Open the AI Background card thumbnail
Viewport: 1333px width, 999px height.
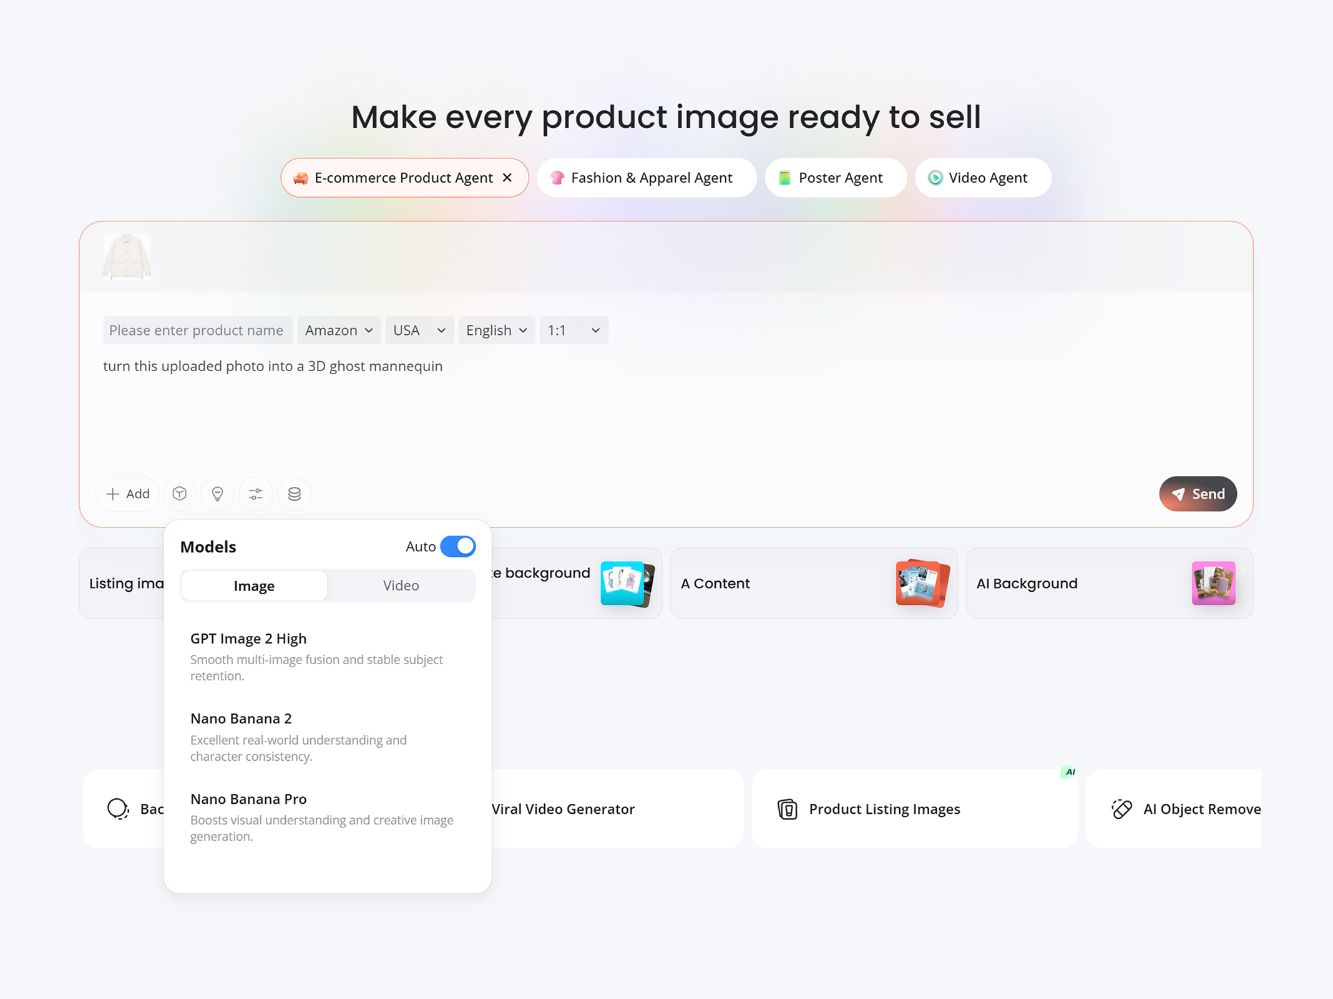pos(1213,583)
